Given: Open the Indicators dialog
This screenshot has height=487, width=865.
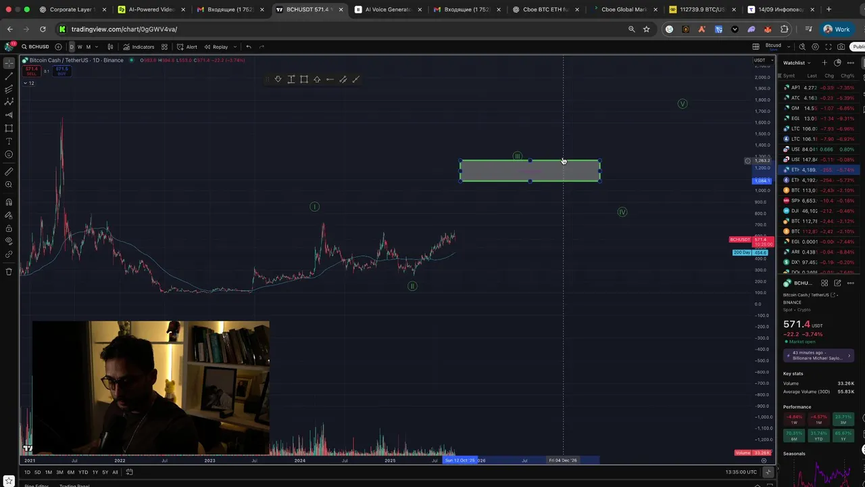Looking at the screenshot, I should pos(139,47).
